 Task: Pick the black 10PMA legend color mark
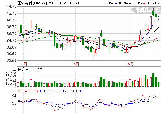[130, 3]
